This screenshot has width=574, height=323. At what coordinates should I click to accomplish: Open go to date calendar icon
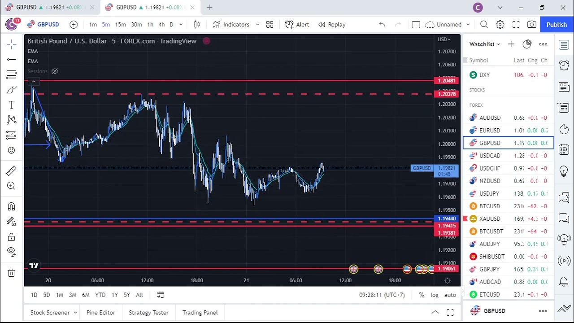(x=161, y=295)
